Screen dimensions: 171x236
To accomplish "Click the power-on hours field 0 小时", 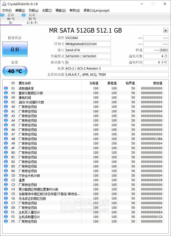I will pos(156,62).
